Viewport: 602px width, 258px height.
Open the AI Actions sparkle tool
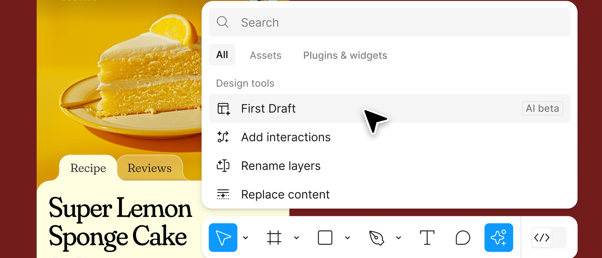499,237
